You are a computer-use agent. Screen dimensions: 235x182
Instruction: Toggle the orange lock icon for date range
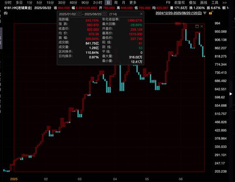[x=211, y=13]
